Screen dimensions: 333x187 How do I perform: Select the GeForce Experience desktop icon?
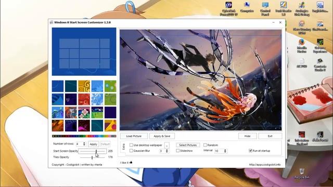click(x=320, y=46)
